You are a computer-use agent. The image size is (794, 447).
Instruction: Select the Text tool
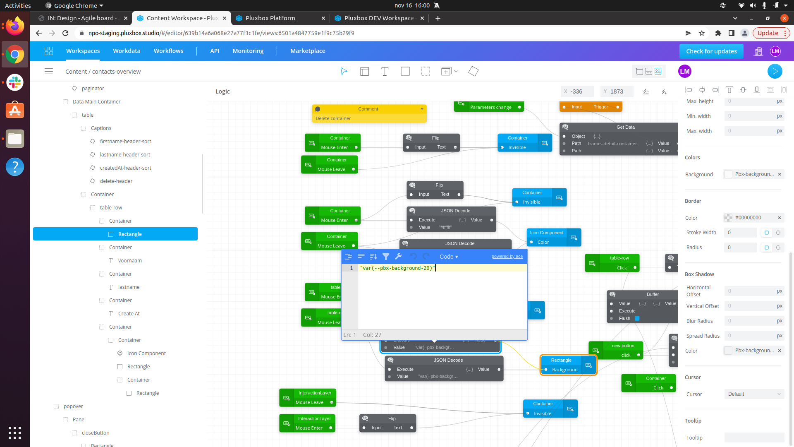pyautogui.click(x=385, y=72)
